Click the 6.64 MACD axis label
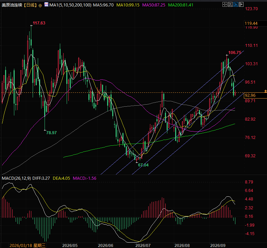The height and width of the screenshot is (248, 267). click(249, 191)
